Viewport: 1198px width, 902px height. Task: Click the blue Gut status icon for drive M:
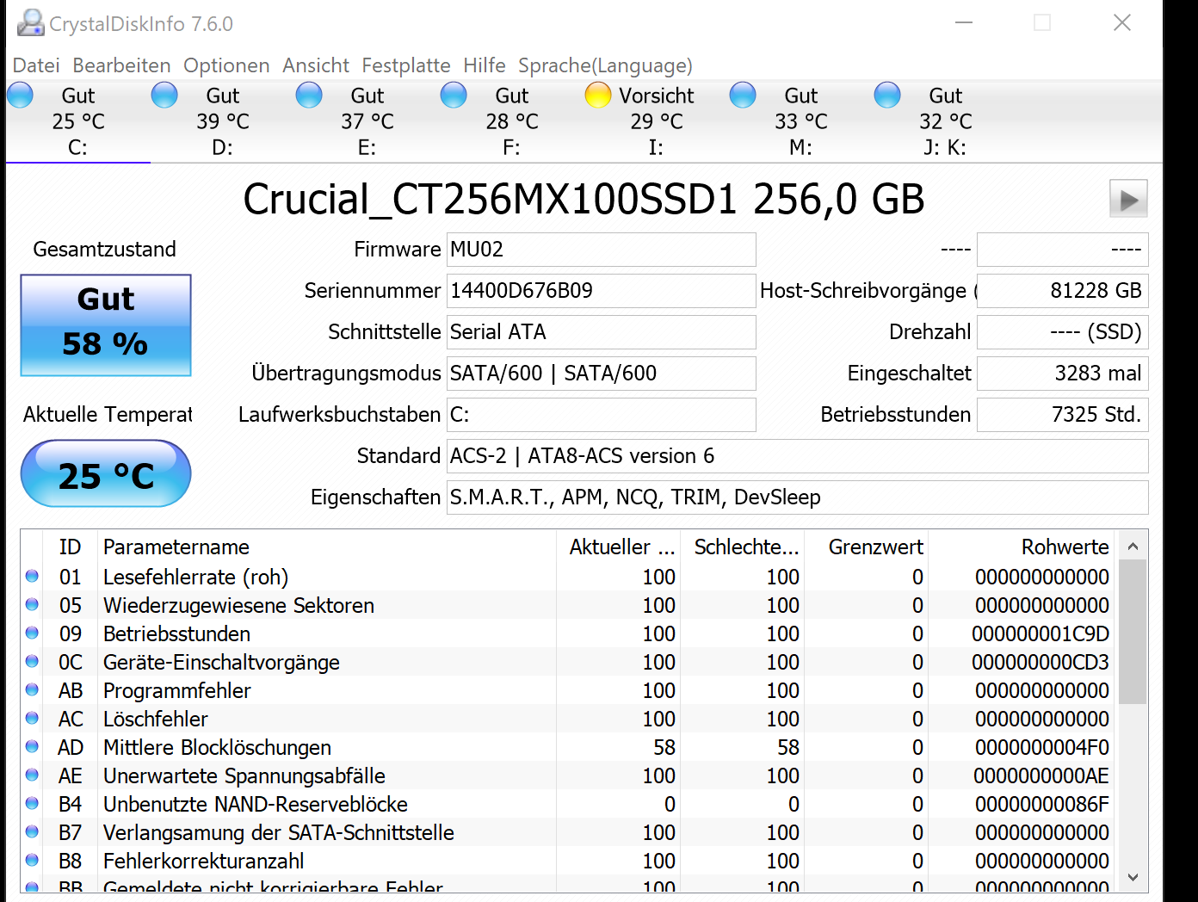point(743,95)
